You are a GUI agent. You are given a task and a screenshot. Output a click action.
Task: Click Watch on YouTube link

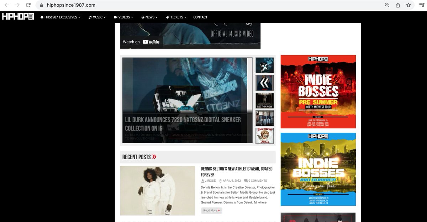pos(141,42)
